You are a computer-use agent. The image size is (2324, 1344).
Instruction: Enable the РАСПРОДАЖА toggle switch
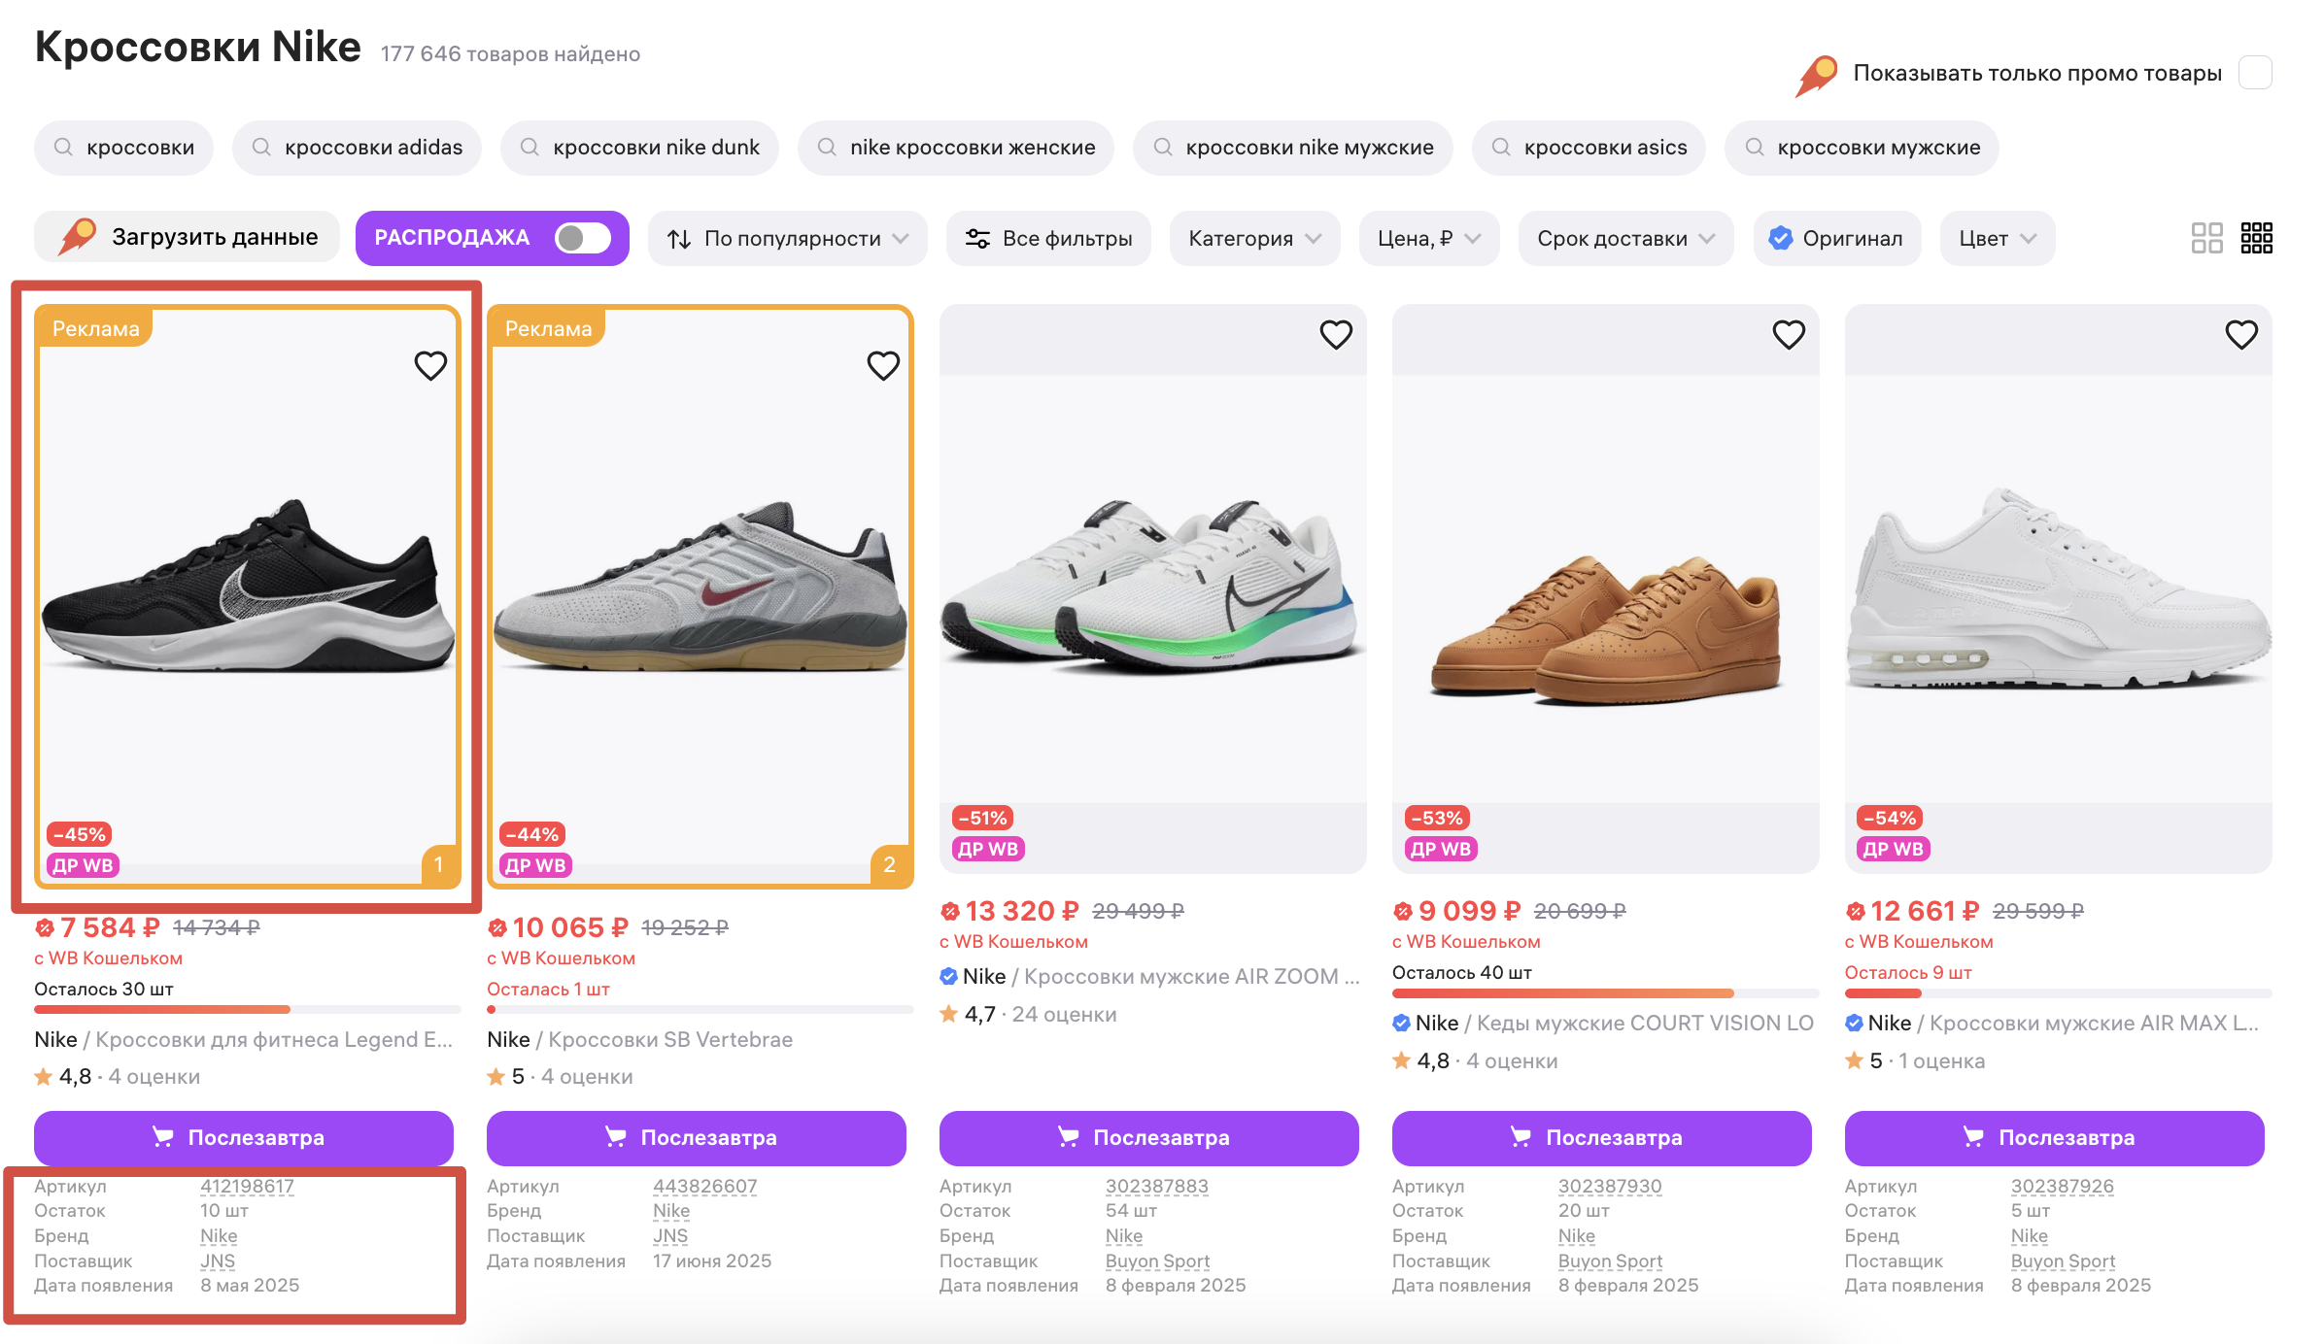(582, 238)
